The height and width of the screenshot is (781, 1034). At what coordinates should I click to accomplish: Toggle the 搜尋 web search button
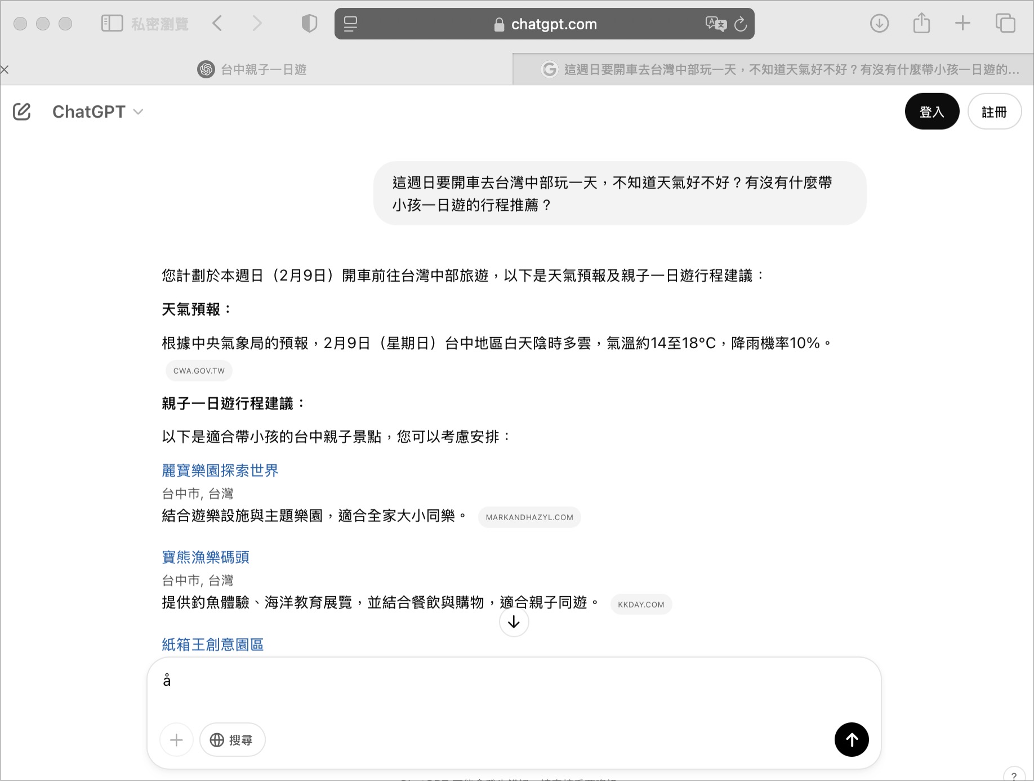232,740
